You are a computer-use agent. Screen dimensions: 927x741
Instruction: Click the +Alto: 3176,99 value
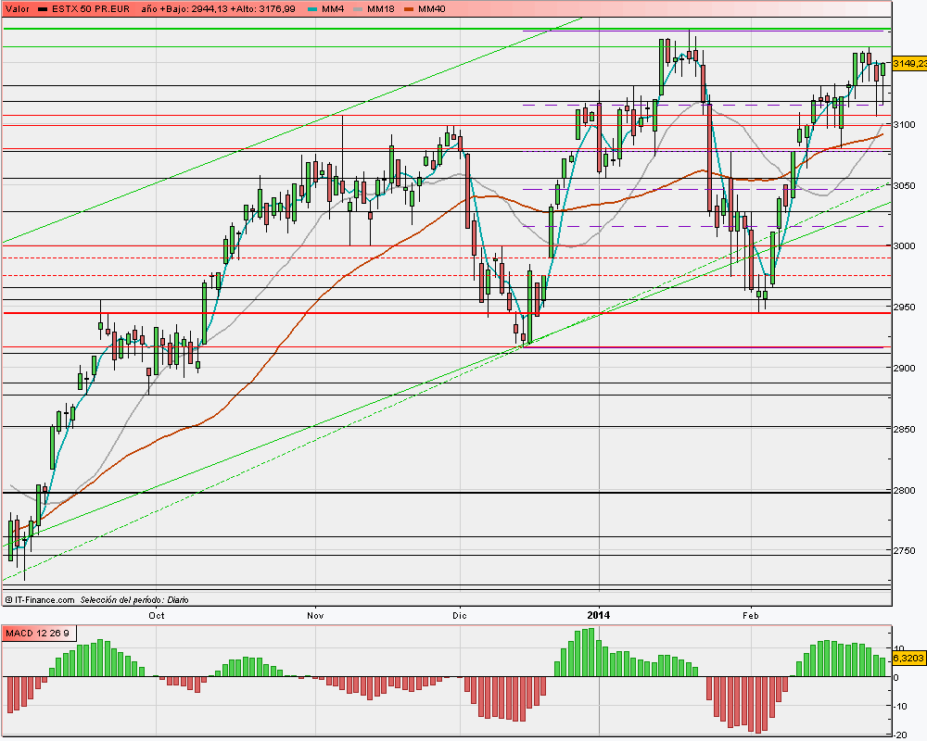coord(262,9)
